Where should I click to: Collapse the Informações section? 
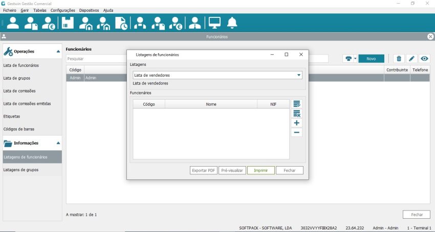[58, 143]
